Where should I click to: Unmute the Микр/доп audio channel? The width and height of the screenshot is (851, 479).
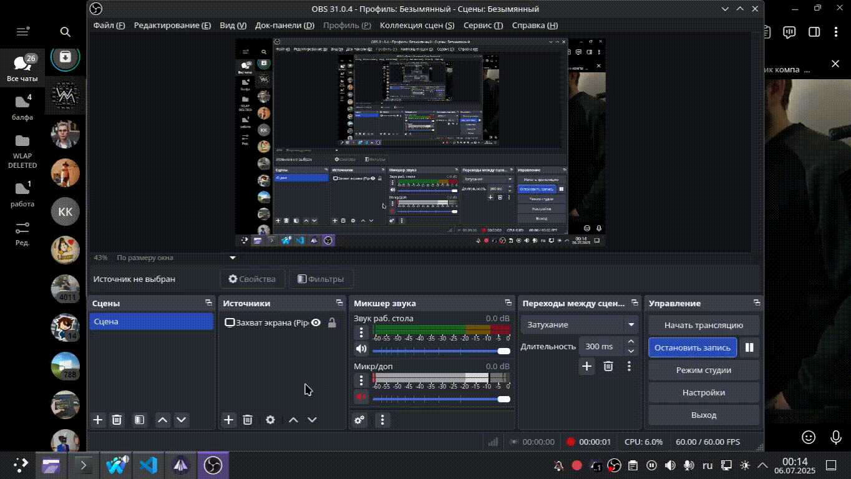[361, 396]
